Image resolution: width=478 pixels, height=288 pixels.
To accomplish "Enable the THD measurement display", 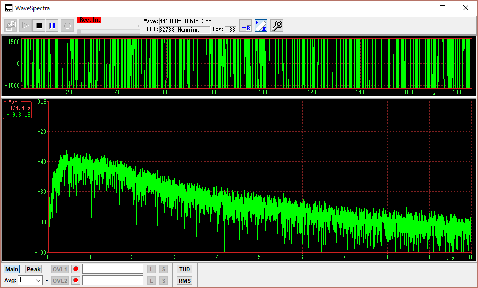I will tap(184, 269).
